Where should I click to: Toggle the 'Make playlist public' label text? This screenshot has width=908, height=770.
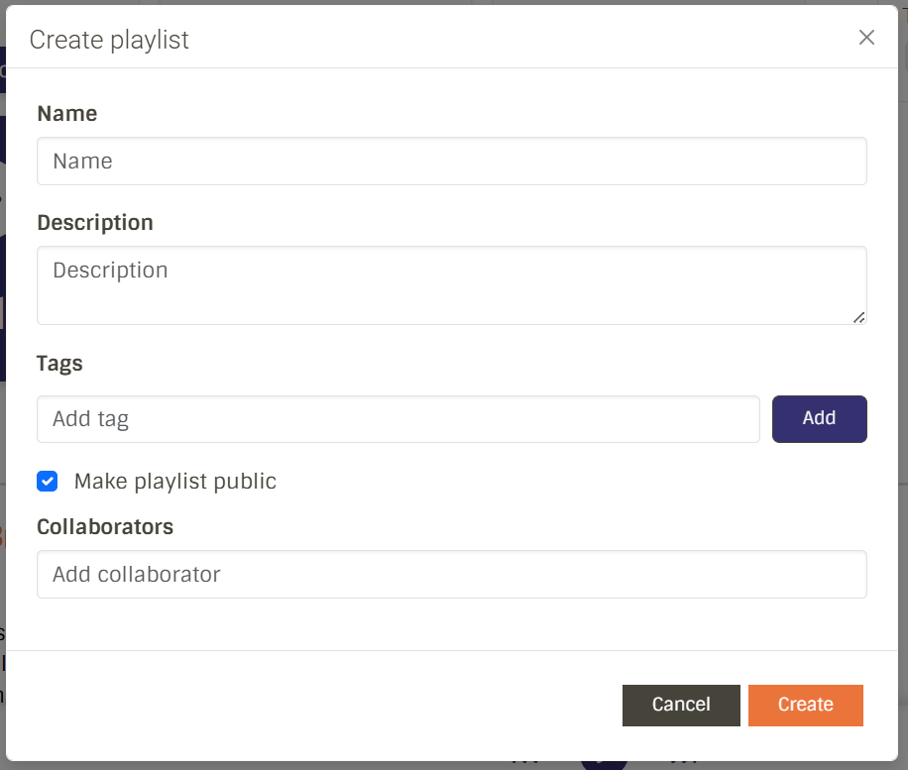tap(174, 482)
